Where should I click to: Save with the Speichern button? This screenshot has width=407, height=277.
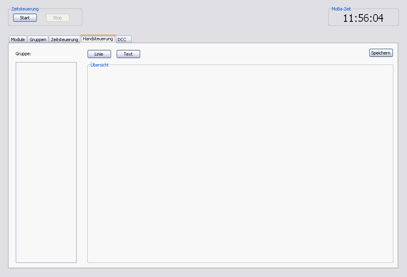pyautogui.click(x=381, y=53)
